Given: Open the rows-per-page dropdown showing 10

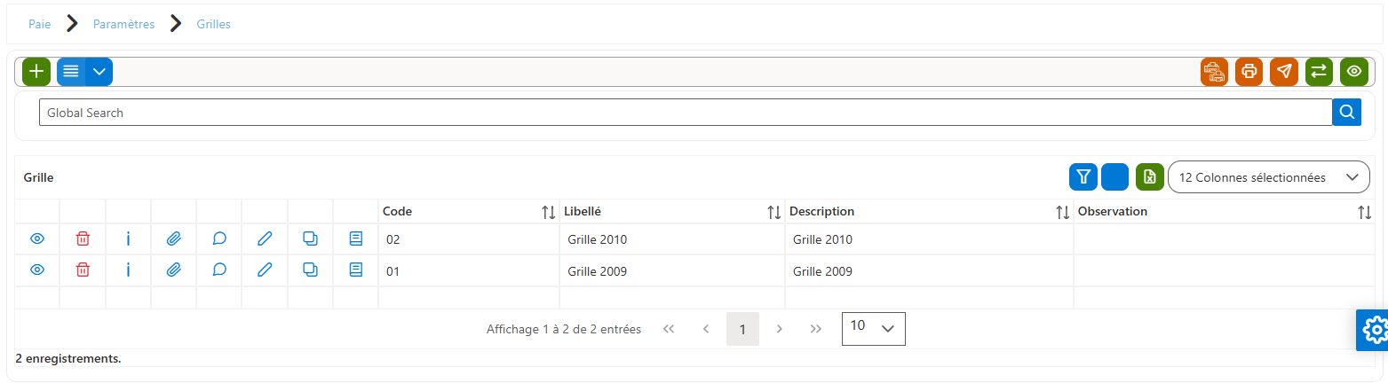Looking at the screenshot, I should [x=874, y=328].
